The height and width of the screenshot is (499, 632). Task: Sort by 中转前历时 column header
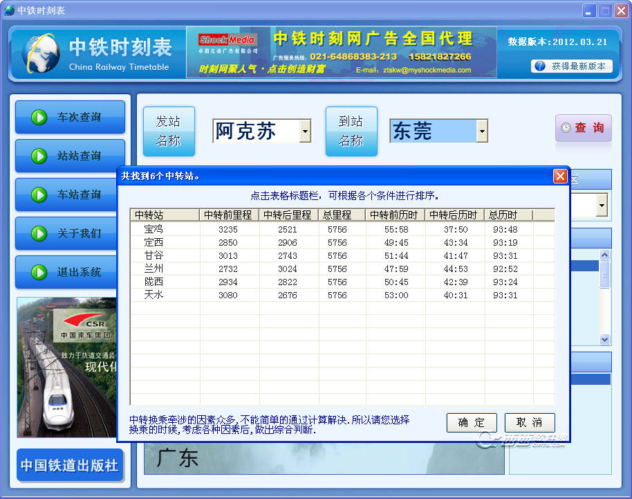(x=395, y=215)
